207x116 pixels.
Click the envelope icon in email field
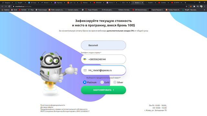coord(85,70)
